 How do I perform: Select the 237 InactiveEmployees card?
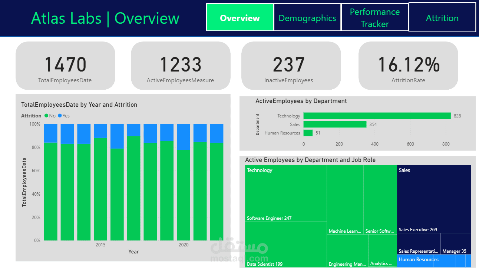coord(291,66)
